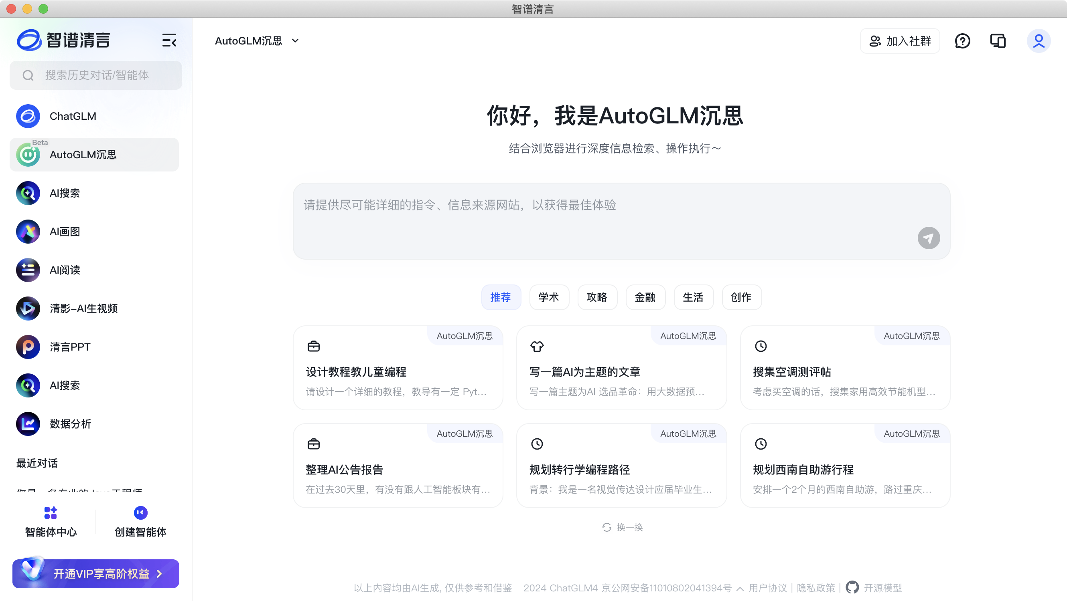Screen dimensions: 1067x601
Task: Open AI画图 drawing assistant
Action: point(65,232)
